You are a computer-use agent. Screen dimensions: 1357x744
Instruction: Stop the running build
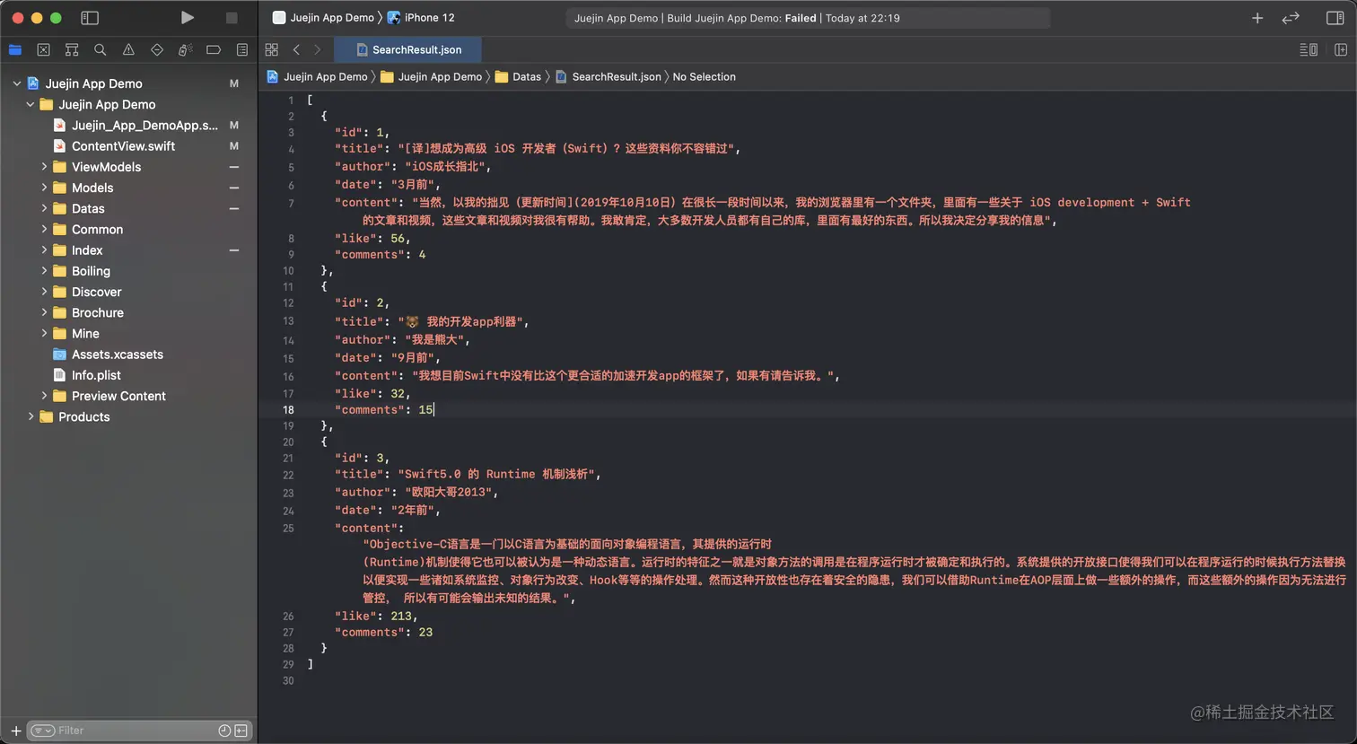pos(232,17)
